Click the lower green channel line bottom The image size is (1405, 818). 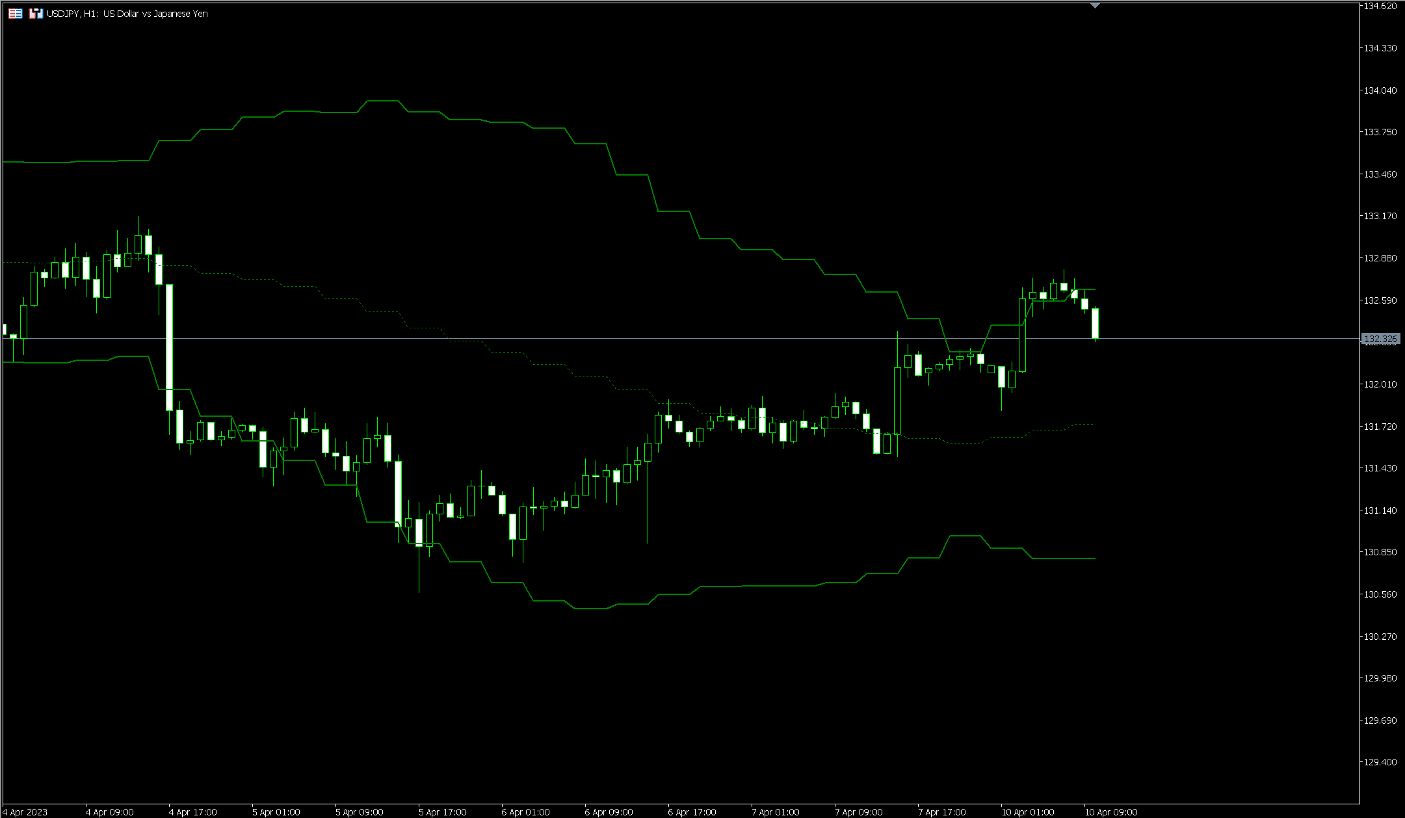coord(590,609)
